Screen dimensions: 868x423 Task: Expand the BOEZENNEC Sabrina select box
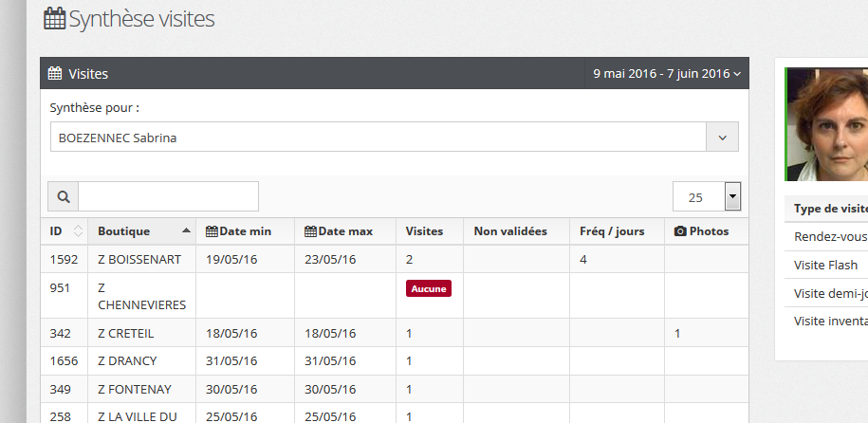(x=722, y=138)
